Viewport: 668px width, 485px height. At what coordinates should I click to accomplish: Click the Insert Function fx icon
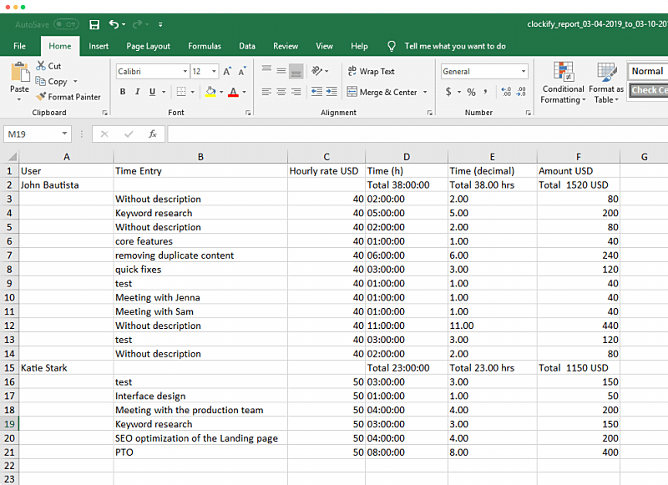153,134
